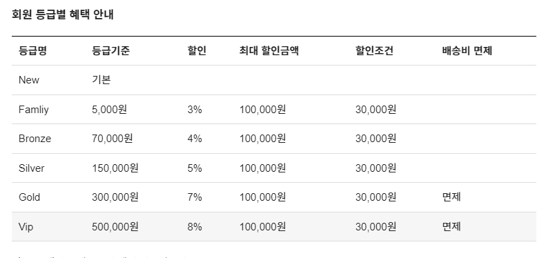The width and height of the screenshot is (546, 258).
Task: Click the 회원 등급별 혜택 안내 heading
Action: pos(63,14)
